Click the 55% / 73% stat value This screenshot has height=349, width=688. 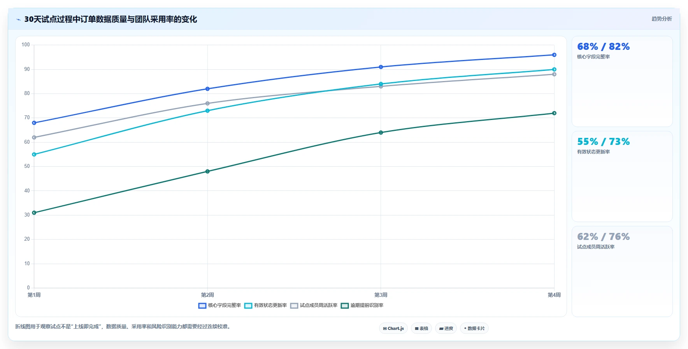(603, 142)
